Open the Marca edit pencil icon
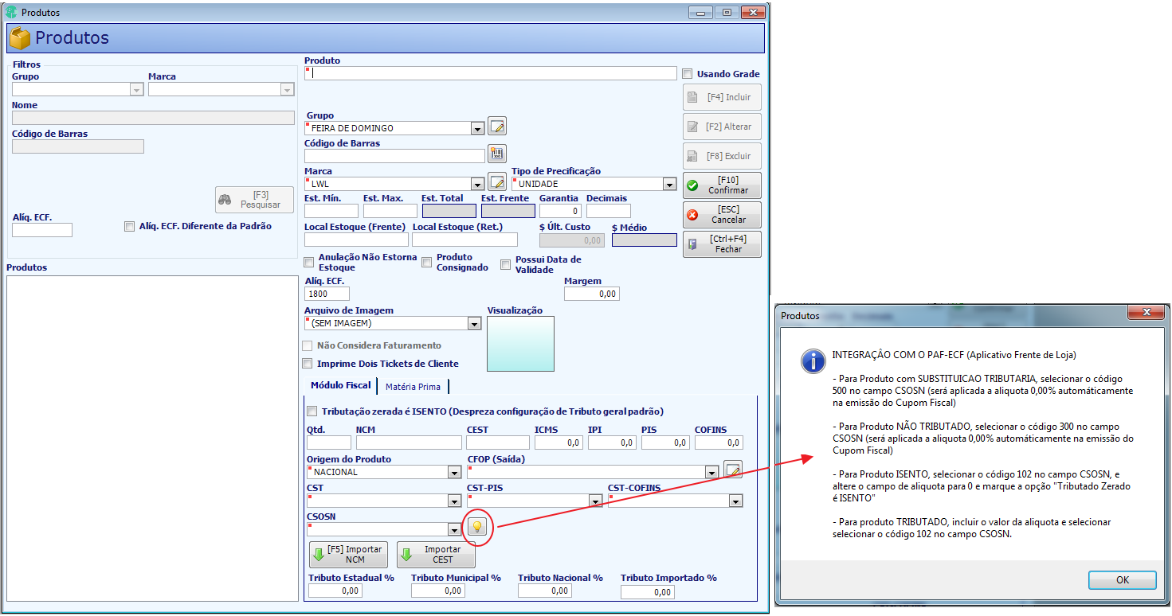 [x=497, y=182]
